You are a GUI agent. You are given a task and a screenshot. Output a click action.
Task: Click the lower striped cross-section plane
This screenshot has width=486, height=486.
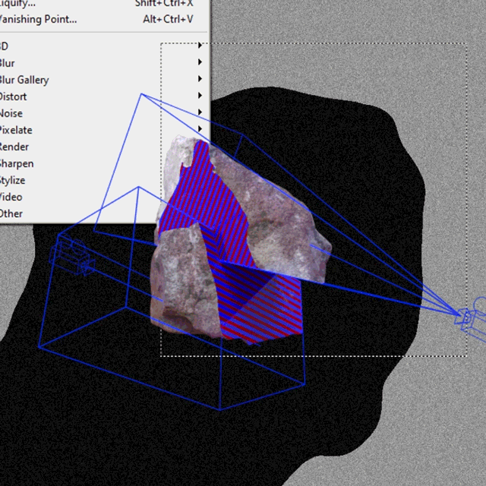(x=257, y=304)
